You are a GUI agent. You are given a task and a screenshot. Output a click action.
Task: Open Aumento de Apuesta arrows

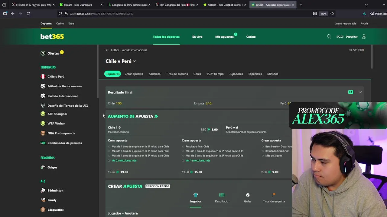(156, 116)
